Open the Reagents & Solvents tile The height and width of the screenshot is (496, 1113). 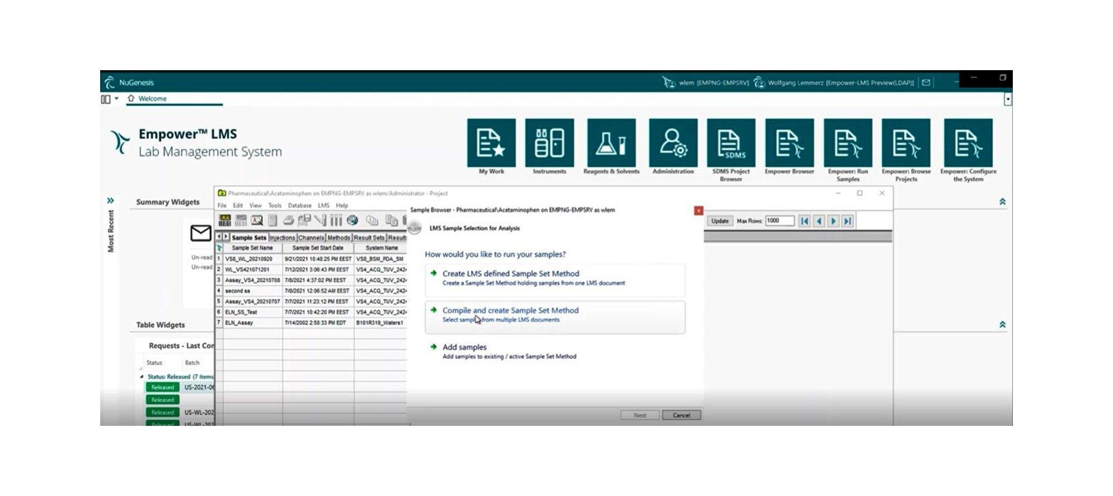pos(611,143)
